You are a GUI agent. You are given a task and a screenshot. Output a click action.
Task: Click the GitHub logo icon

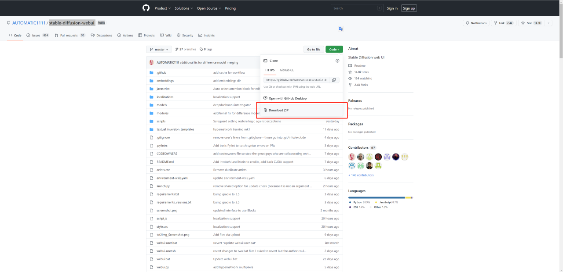point(146,8)
